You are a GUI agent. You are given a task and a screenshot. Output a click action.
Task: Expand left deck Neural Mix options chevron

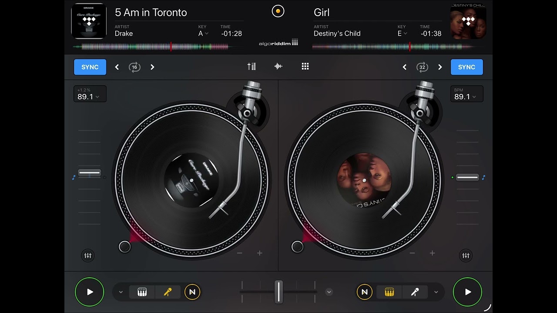point(121,292)
